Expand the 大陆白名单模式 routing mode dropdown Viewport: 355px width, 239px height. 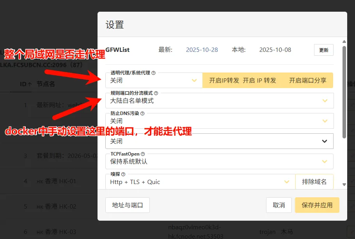click(219, 101)
